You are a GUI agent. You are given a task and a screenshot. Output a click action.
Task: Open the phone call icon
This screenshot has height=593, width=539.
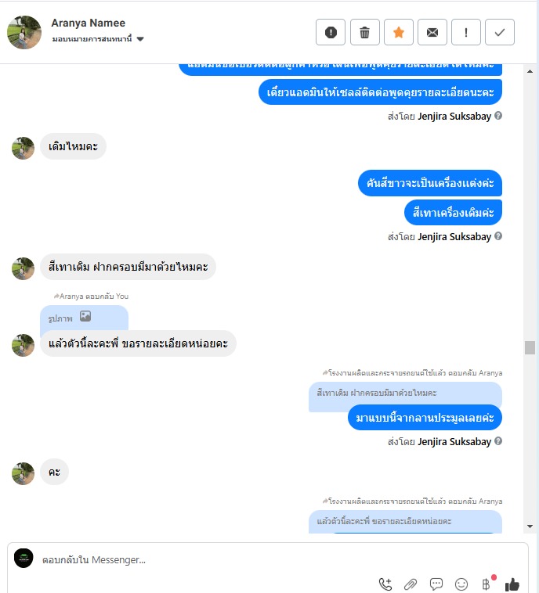pos(385,584)
